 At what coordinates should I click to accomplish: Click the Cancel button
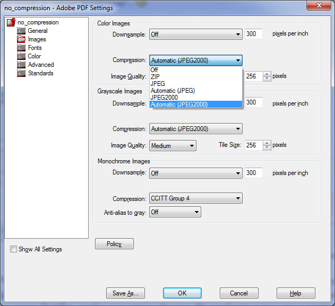tap(239, 293)
